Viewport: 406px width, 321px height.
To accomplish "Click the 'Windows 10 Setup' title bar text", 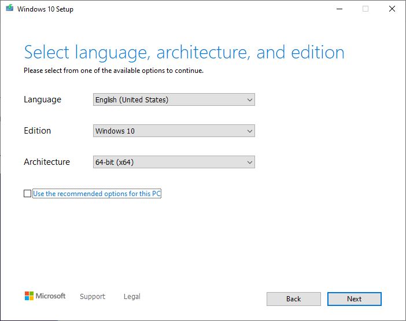I will tap(45, 9).
